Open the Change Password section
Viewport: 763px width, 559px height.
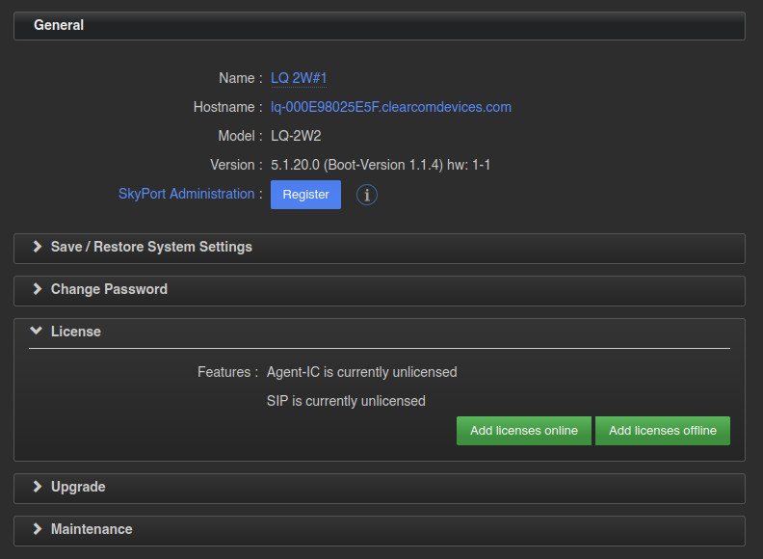pos(109,289)
